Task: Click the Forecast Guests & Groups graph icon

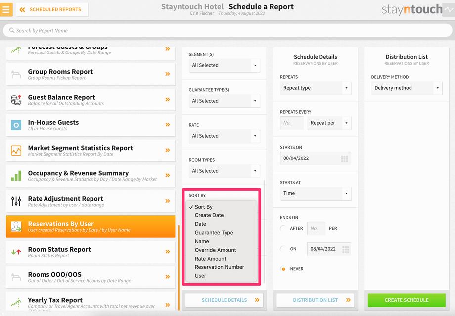Action: (16, 50)
